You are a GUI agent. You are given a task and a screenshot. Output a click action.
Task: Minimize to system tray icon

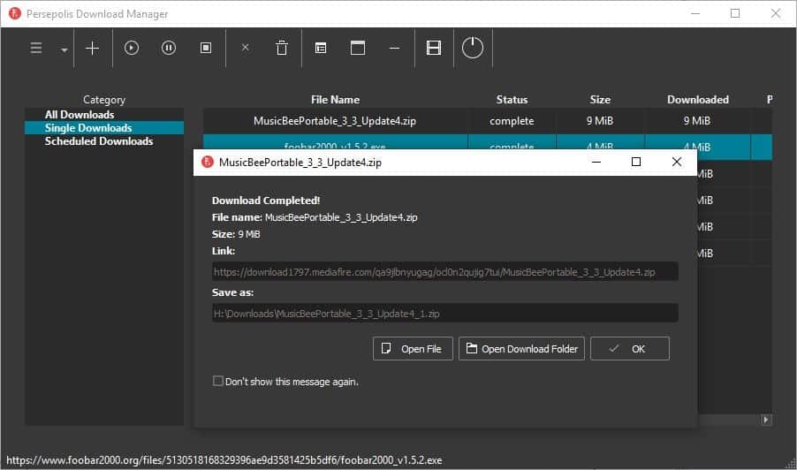click(x=395, y=49)
